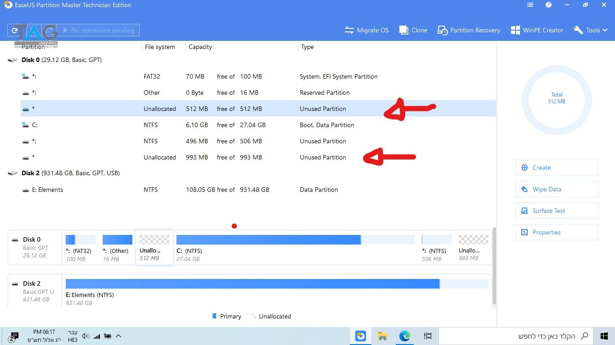Click the network signal tray icon
The width and height of the screenshot is (615, 345).
tap(97, 336)
